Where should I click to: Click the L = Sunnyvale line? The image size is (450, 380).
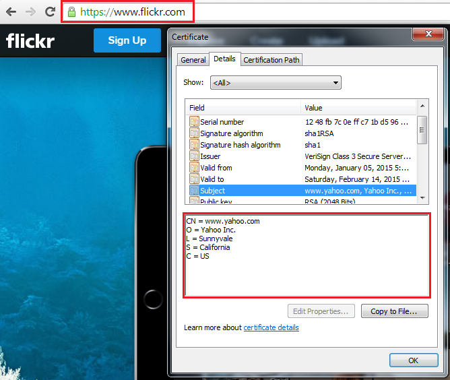[x=210, y=239]
